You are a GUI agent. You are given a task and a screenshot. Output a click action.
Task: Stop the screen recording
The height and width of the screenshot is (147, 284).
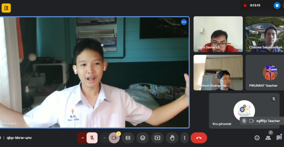(x=277, y=6)
